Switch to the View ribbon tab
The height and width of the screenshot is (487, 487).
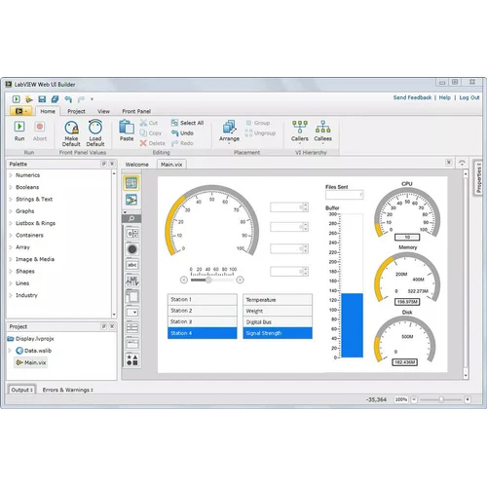pyautogui.click(x=103, y=111)
